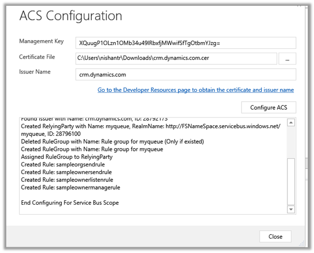Click the 'End Configuring For Service Bus Scope' log line

coord(70,203)
